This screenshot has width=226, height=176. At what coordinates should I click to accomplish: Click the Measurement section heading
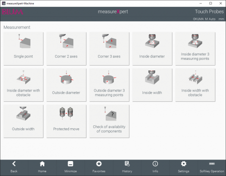point(17,27)
